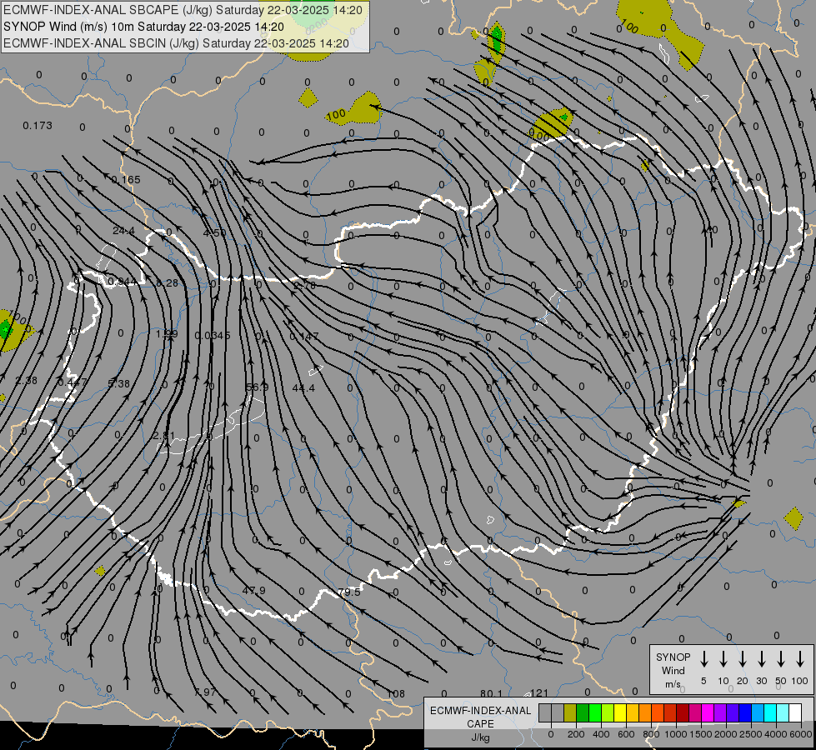Click the SYNOP Wind m/s legend label
The image size is (816, 750).
click(x=673, y=671)
